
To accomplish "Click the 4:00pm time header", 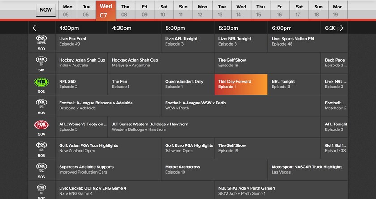I will [x=69, y=28].
